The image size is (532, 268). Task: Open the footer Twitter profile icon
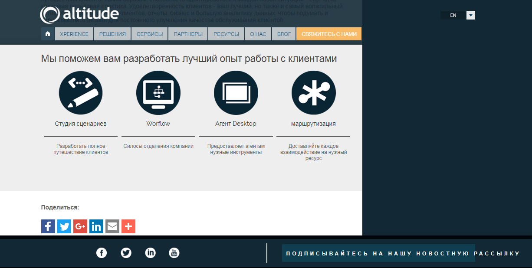click(x=126, y=253)
